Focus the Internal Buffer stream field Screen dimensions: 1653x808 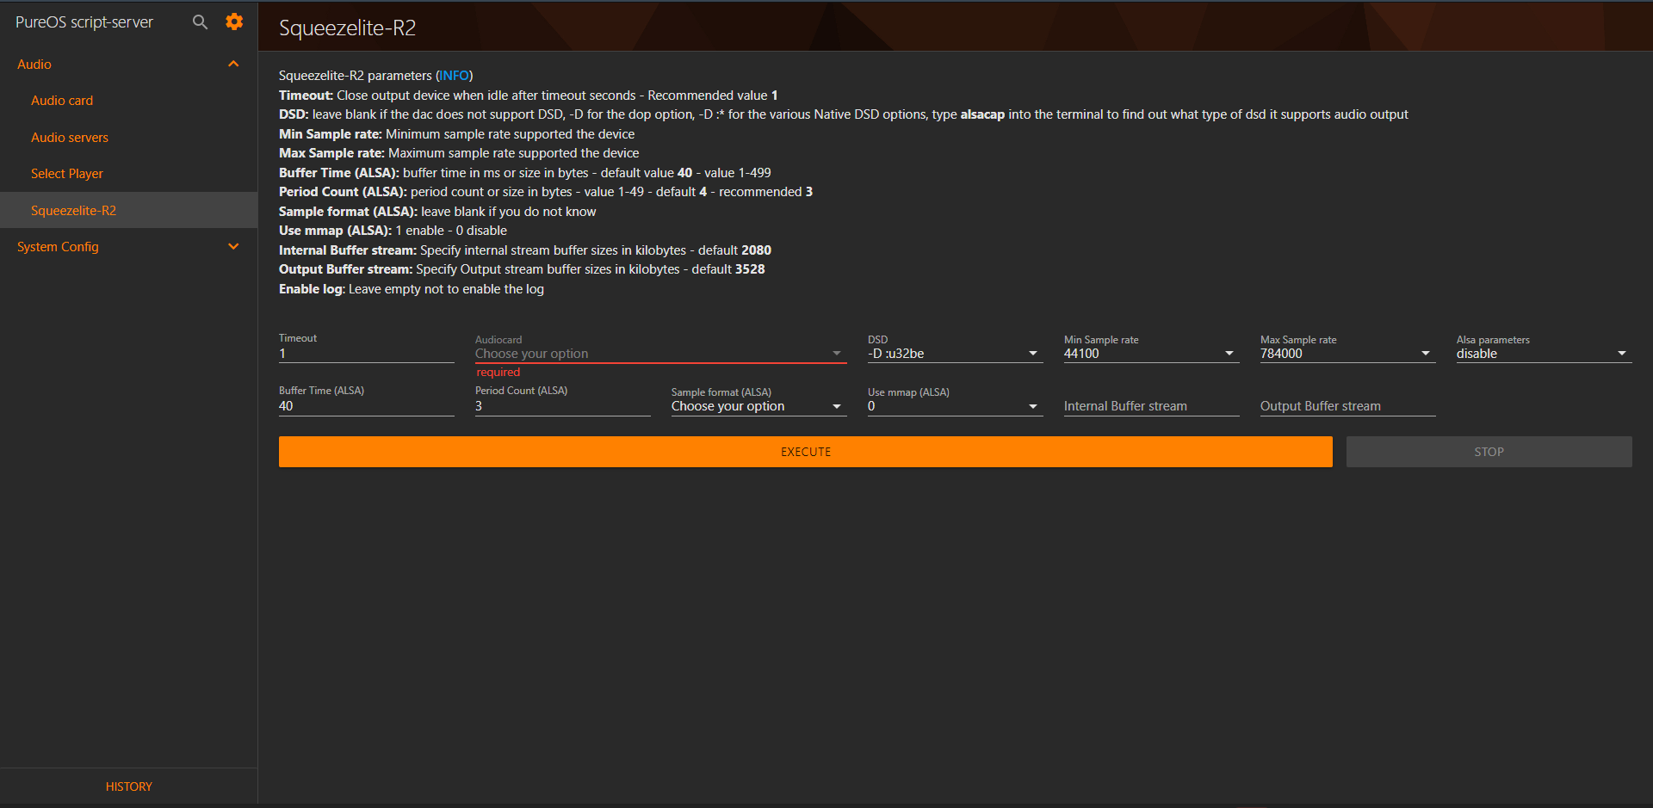(1151, 406)
